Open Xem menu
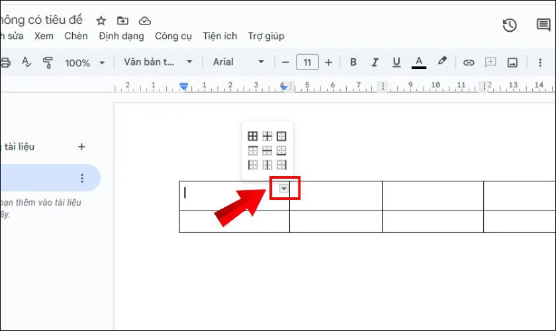Screen dimensions: 556x331 click(x=44, y=36)
